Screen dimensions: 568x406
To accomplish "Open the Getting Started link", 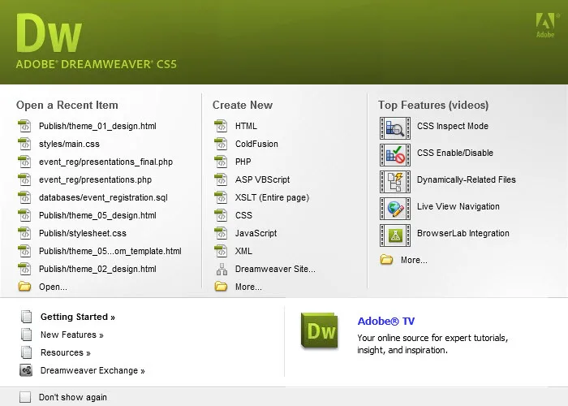I will click(x=78, y=317).
